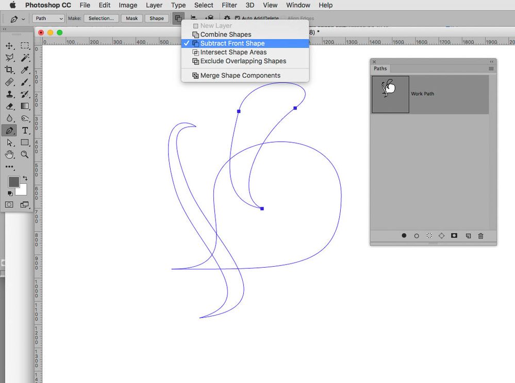515x383 pixels.
Task: Open Paths panel options menu
Action: (491, 68)
